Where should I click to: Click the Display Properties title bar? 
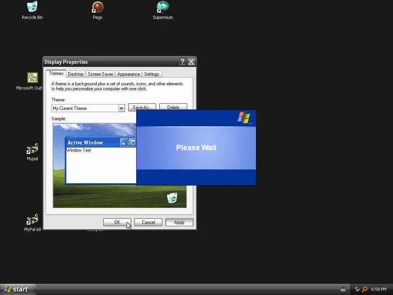tap(120, 62)
